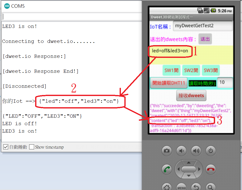
Task: Tap the battery status icon
Action: [213, 10]
